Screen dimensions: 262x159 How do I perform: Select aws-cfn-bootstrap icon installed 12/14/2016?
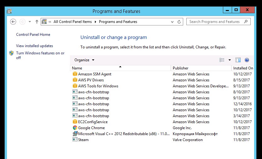click(x=75, y=104)
